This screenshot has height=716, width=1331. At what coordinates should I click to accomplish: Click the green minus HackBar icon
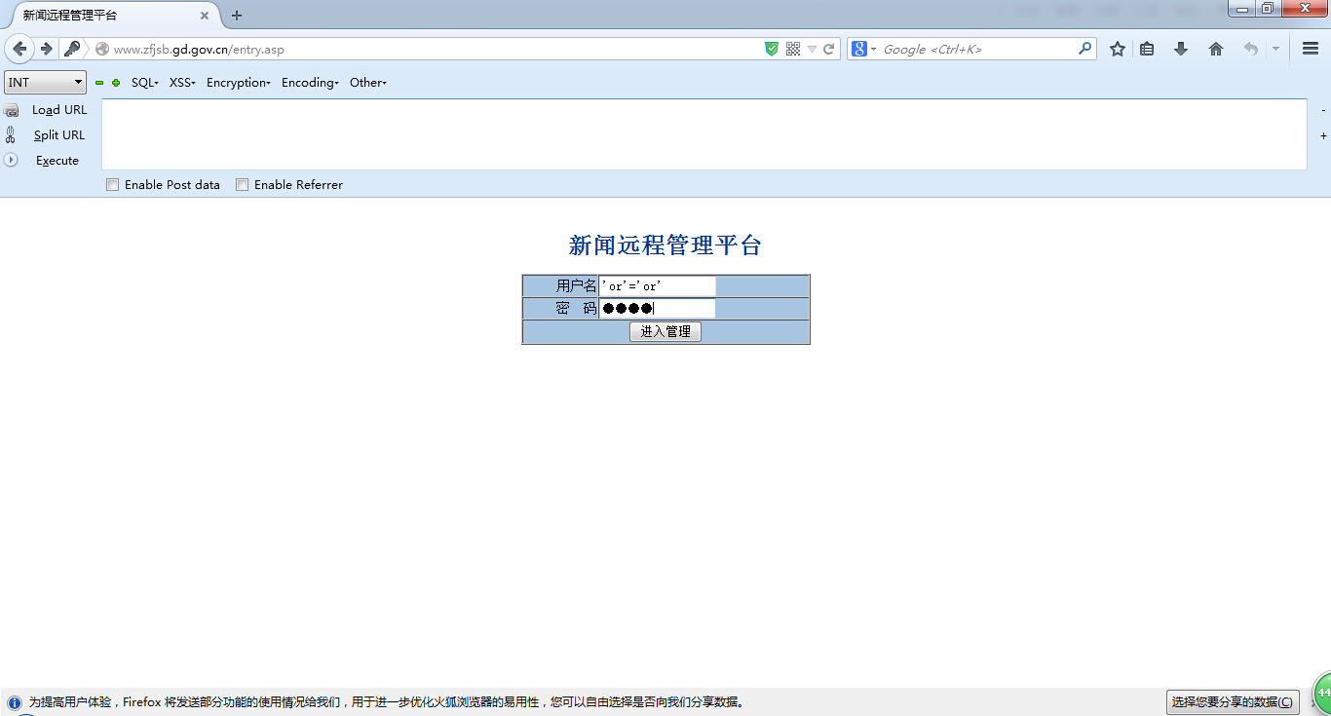99,83
